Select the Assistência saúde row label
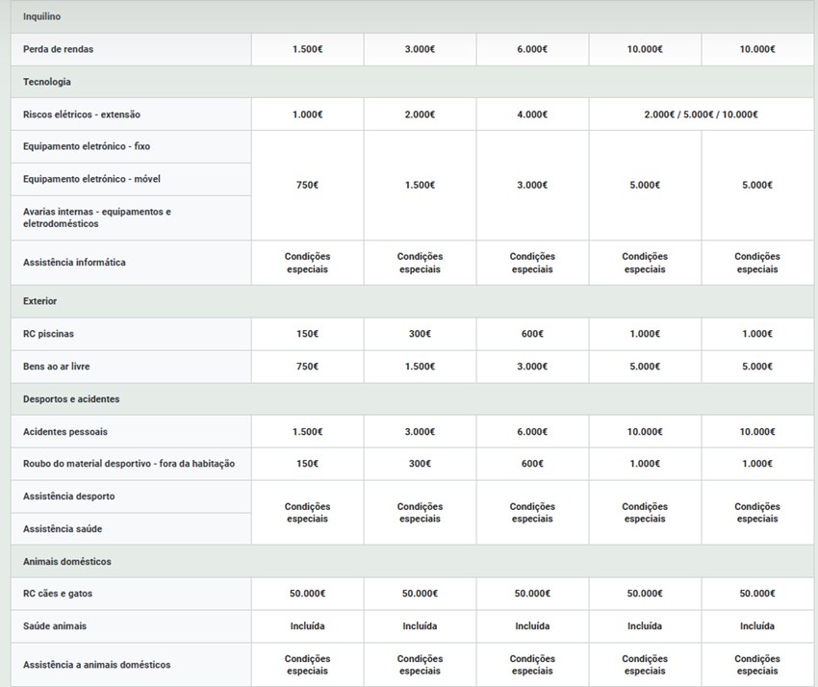Viewport: 818px width, 687px height. pyautogui.click(x=63, y=529)
